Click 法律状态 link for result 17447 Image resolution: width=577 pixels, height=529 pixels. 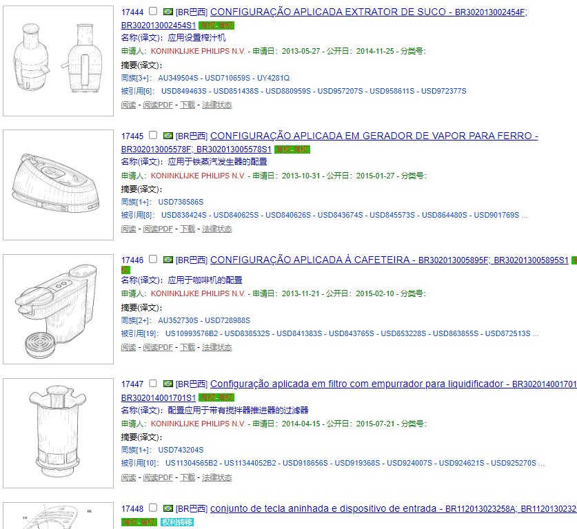[216, 477]
